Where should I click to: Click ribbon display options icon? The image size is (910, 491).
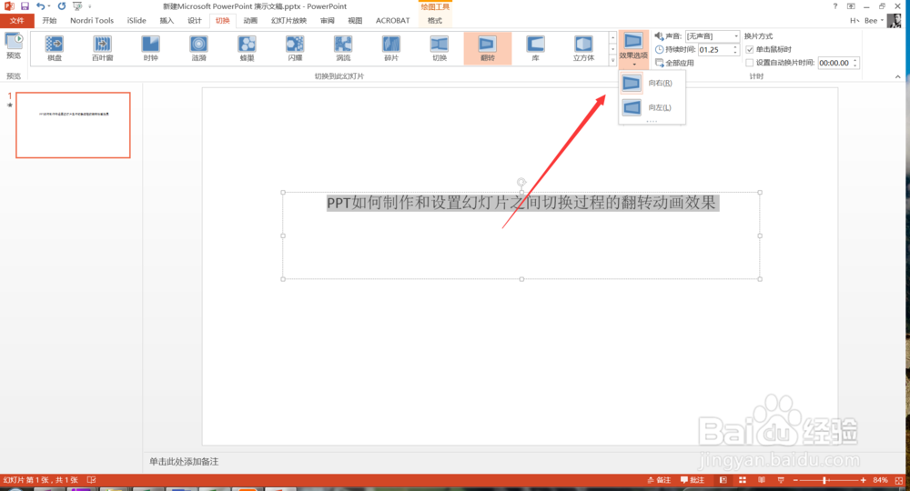(851, 6)
